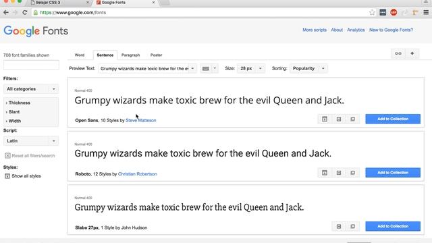Bookmark page with the star icon
432x243 pixels.
pyautogui.click(x=372, y=12)
